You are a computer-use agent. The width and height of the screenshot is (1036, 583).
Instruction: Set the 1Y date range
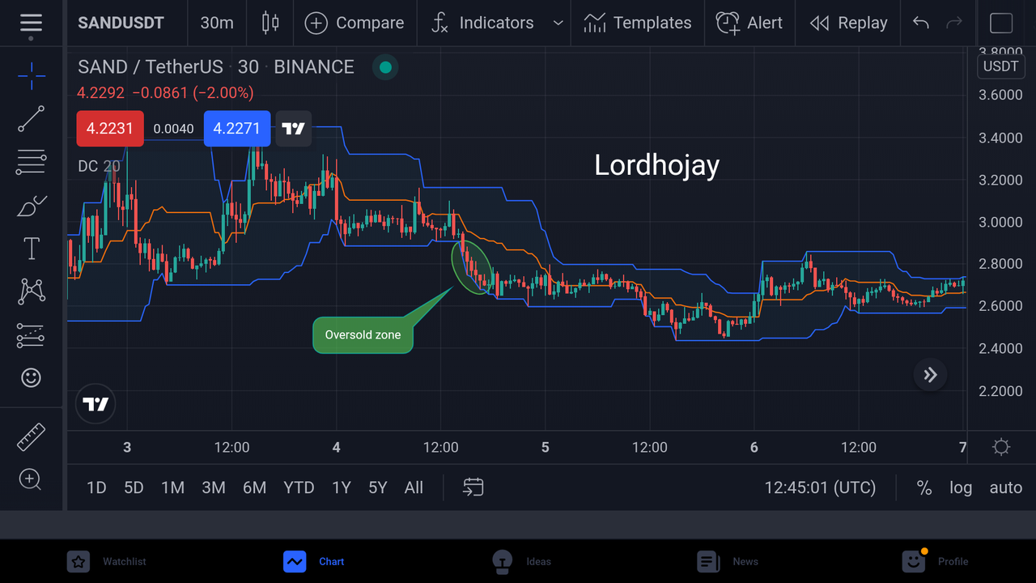341,487
